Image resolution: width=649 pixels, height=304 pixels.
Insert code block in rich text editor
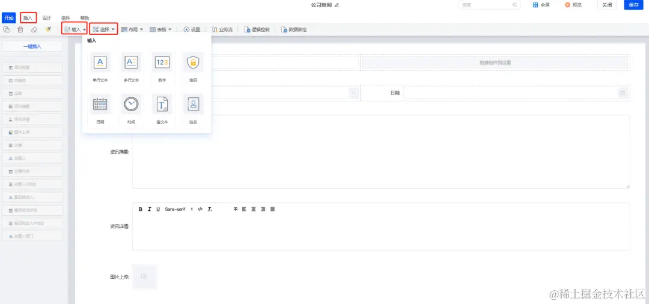tap(200, 209)
